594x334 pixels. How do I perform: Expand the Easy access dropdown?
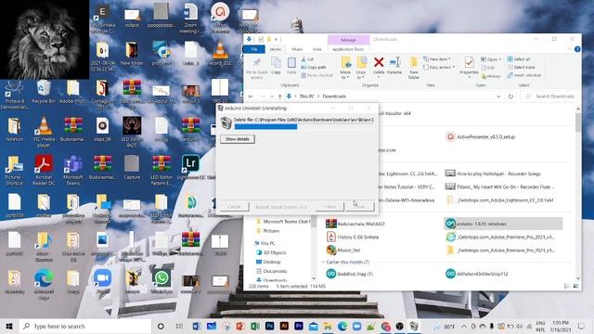tap(439, 67)
